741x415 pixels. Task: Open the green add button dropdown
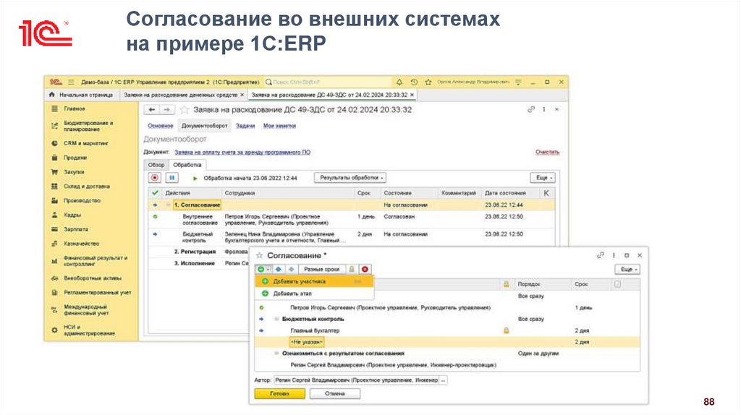[x=263, y=269]
